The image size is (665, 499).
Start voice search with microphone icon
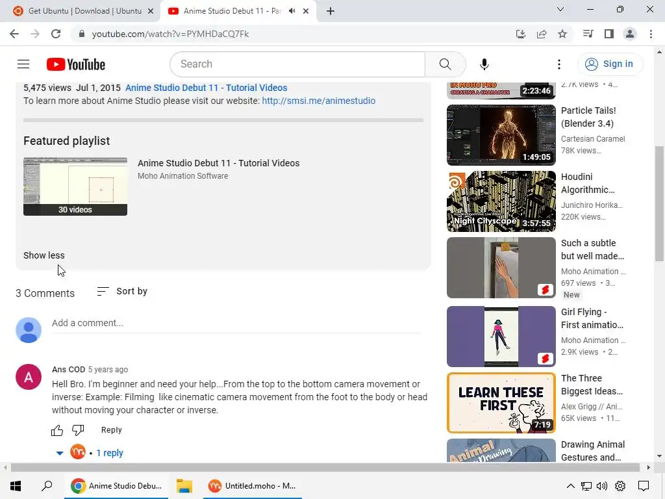(x=484, y=64)
